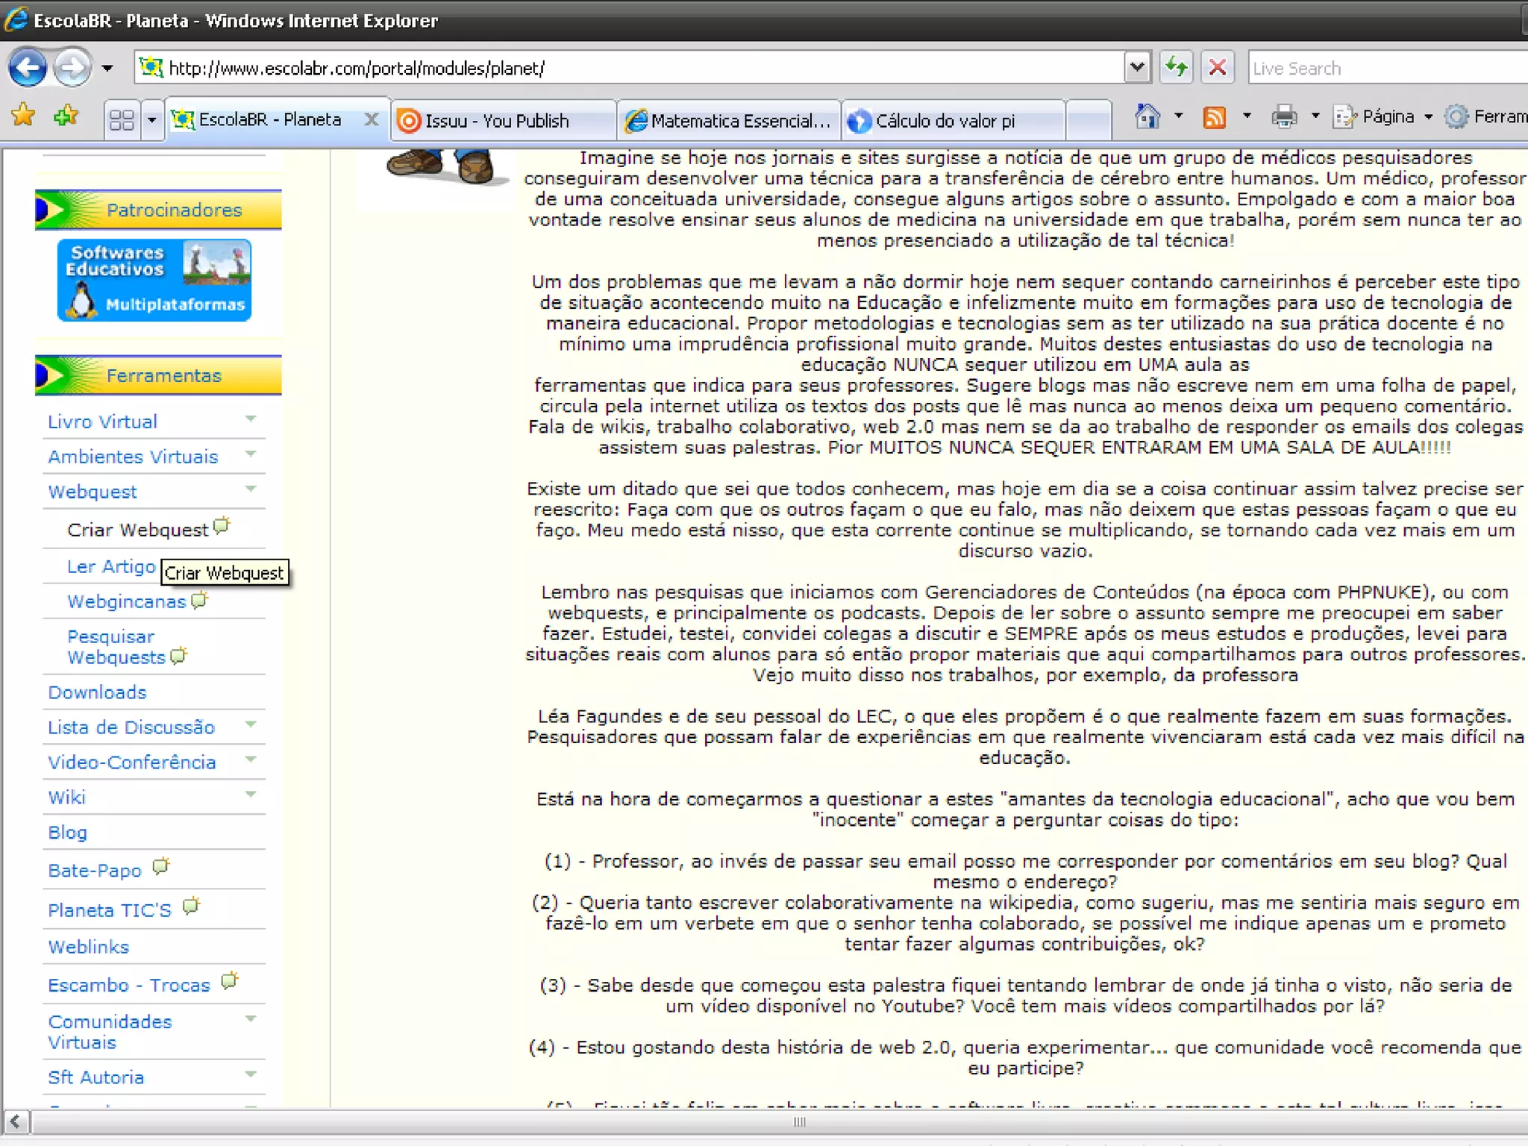Click the Downloads sidebar link
The image size is (1528, 1146).
pos(97,692)
